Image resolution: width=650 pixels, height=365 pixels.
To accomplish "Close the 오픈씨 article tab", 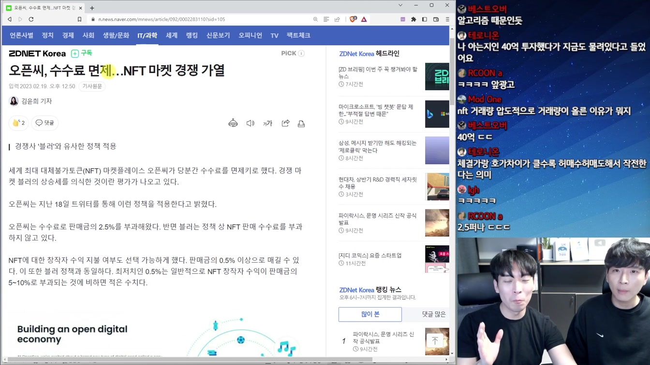I will point(81,8).
